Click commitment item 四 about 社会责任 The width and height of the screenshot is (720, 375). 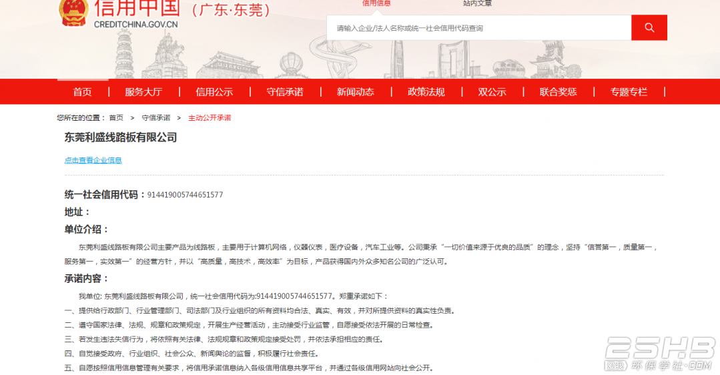tap(192, 354)
